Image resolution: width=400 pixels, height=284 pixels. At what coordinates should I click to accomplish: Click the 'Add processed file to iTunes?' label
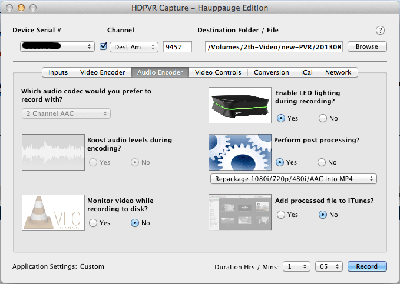(x=324, y=201)
